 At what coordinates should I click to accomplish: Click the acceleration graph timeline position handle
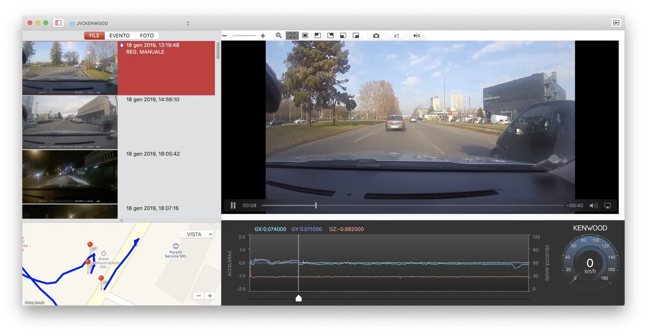click(298, 298)
